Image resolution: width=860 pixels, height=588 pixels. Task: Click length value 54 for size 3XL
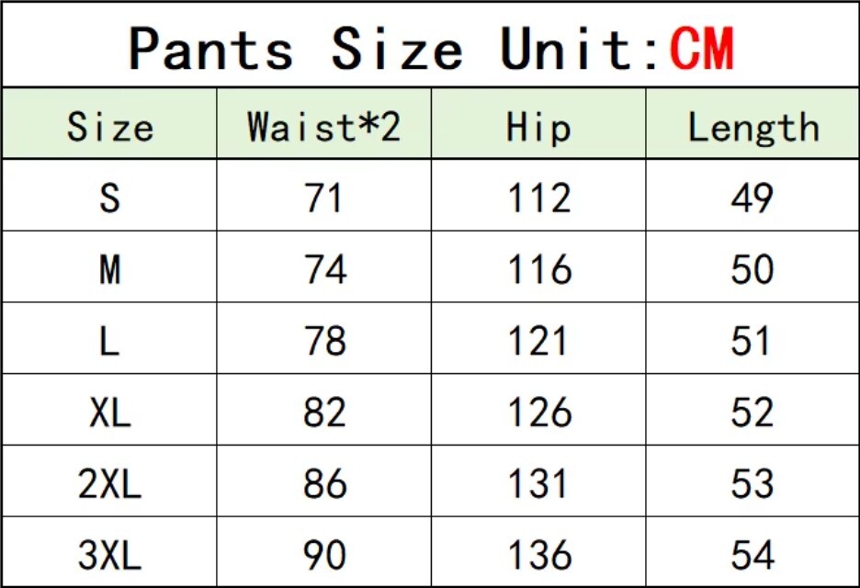coord(752,555)
